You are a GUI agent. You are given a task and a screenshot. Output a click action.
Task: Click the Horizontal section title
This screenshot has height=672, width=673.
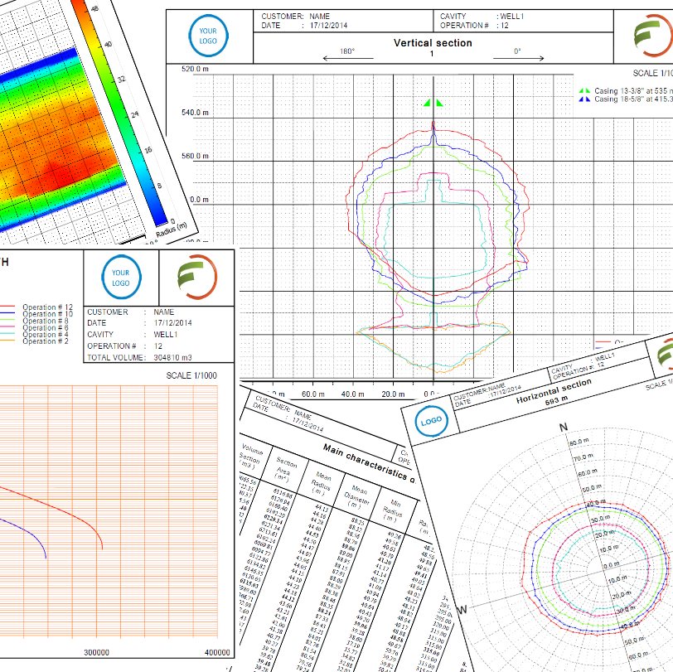click(x=554, y=391)
